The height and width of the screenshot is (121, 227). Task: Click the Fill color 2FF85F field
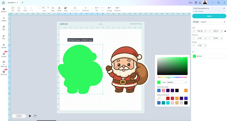(209, 56)
